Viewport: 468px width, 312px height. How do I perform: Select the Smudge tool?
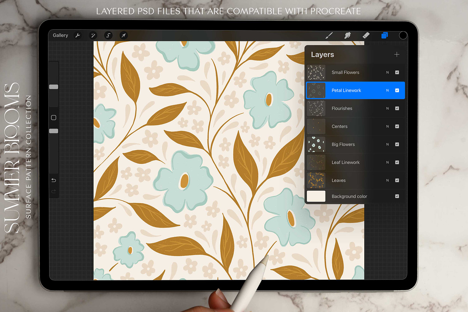347,35
